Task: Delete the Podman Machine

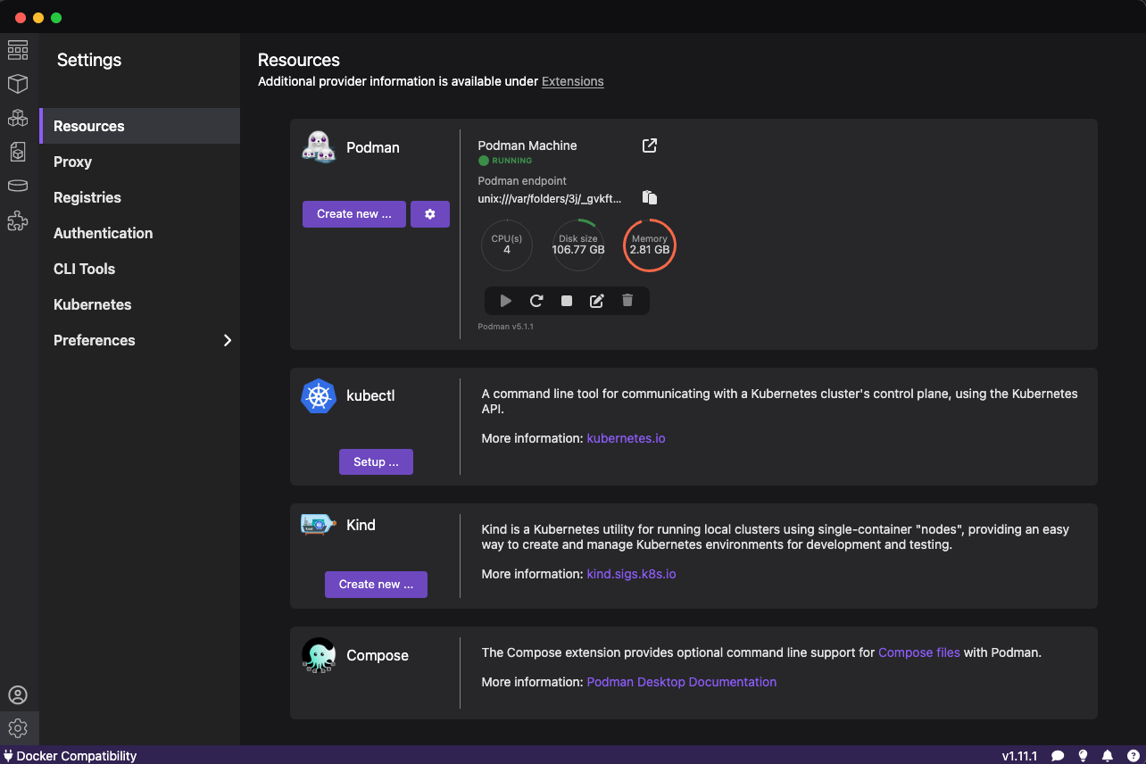Action: 627,301
